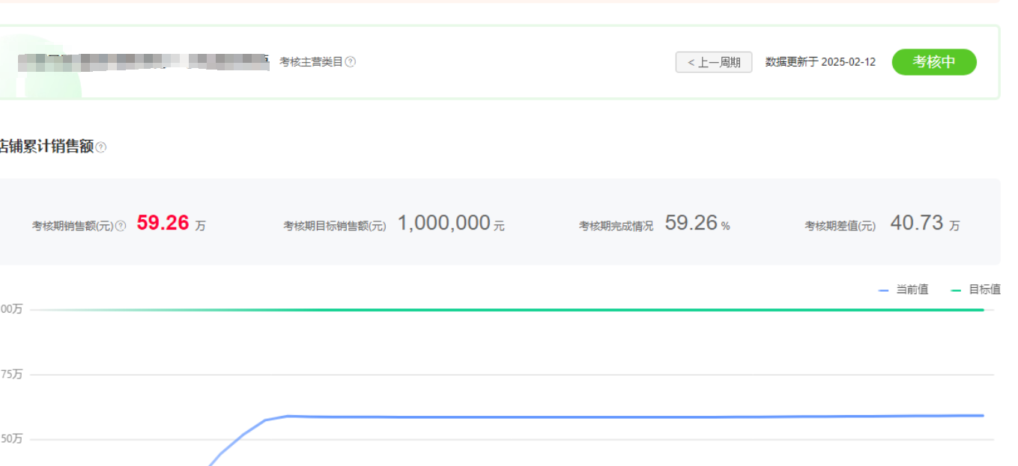The height and width of the screenshot is (466, 1018).
Task: Click the green target line in chart
Action: tap(524, 310)
